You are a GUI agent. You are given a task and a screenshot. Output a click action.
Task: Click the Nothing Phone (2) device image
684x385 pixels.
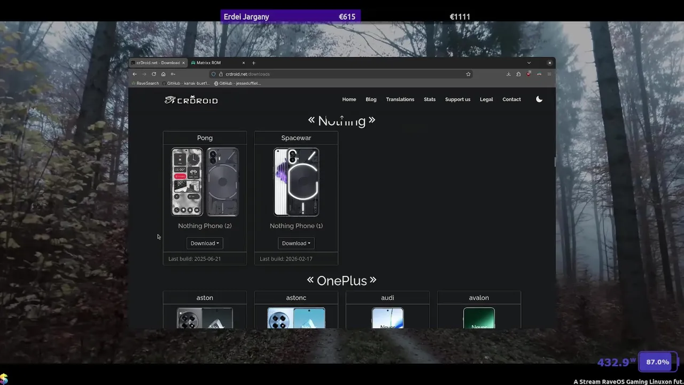coord(205,182)
